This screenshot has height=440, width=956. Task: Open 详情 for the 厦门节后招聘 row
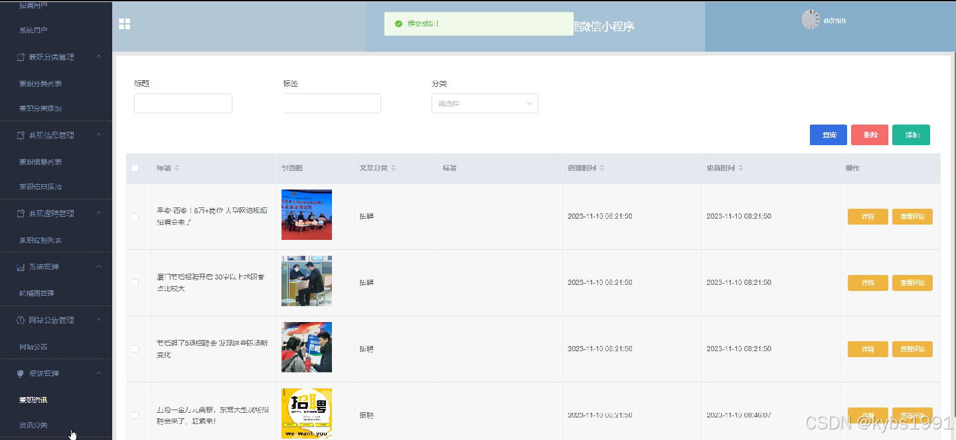[x=868, y=283]
